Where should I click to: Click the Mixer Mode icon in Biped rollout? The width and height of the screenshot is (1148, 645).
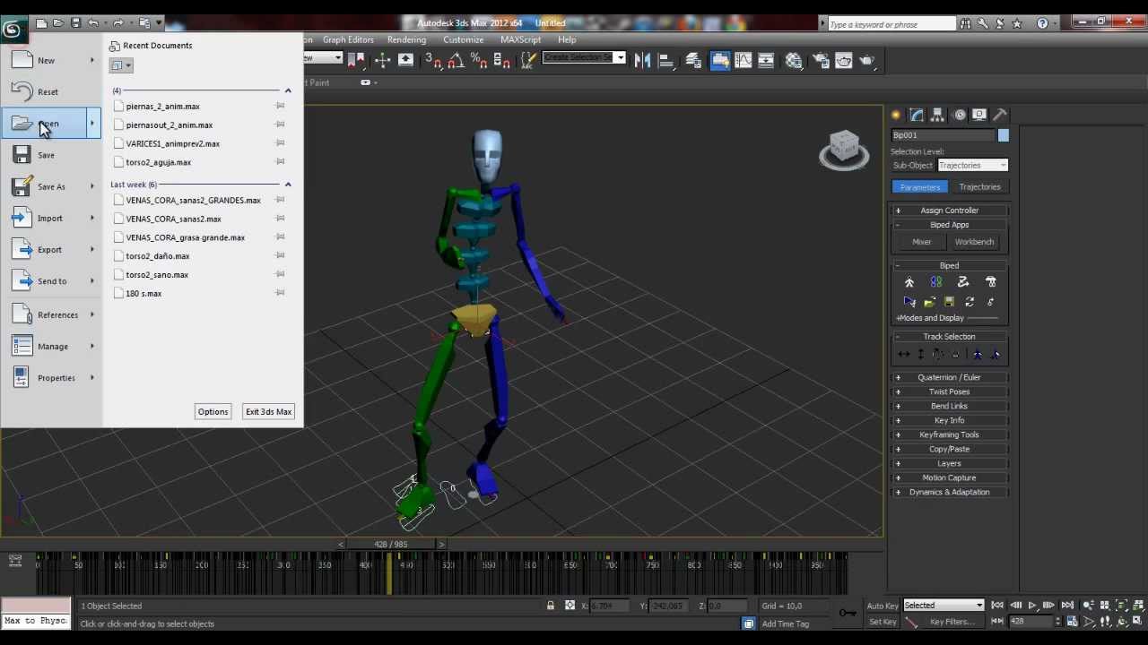pos(991,282)
